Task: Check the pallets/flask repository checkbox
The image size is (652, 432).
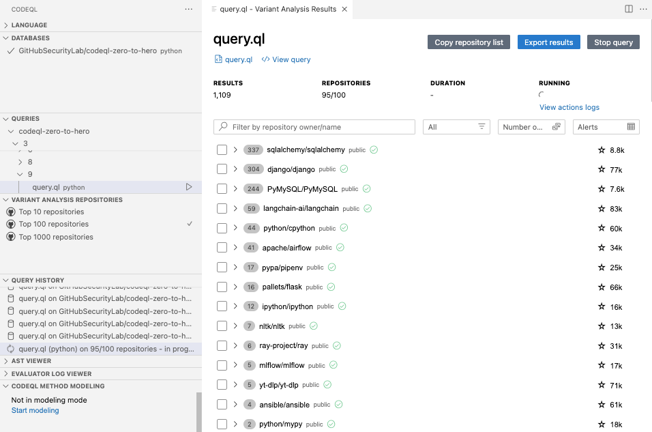Action: tap(222, 287)
